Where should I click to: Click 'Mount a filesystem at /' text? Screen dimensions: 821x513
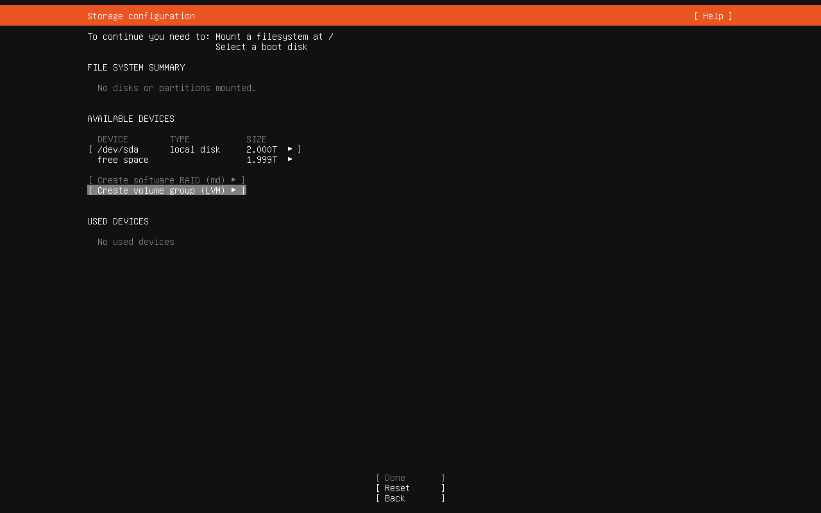point(275,37)
